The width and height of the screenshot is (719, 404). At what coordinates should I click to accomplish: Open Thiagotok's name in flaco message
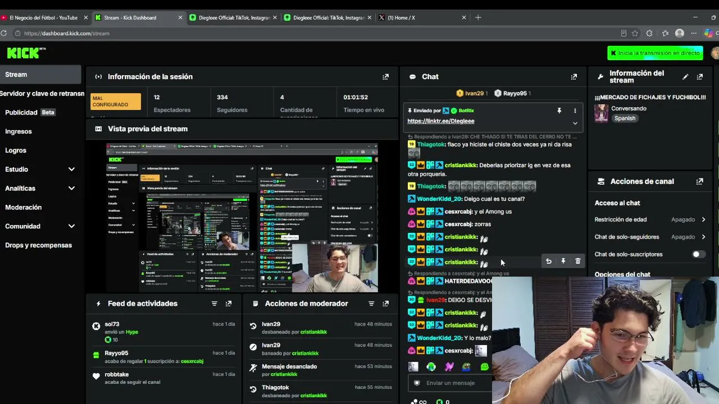point(431,145)
